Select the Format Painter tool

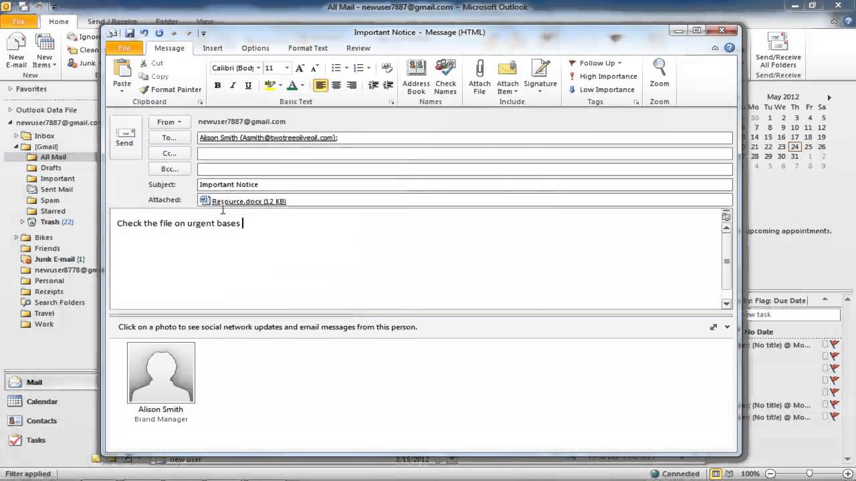click(170, 90)
